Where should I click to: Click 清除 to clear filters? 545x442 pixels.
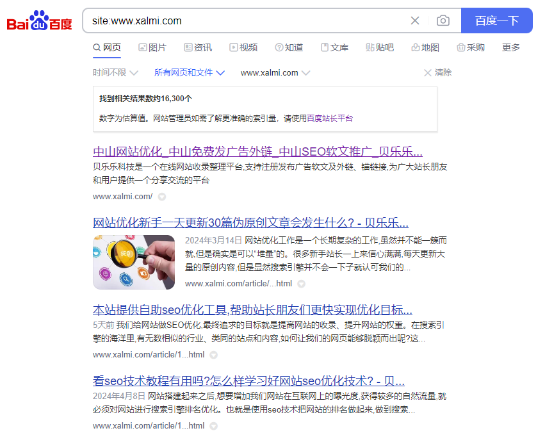437,72
